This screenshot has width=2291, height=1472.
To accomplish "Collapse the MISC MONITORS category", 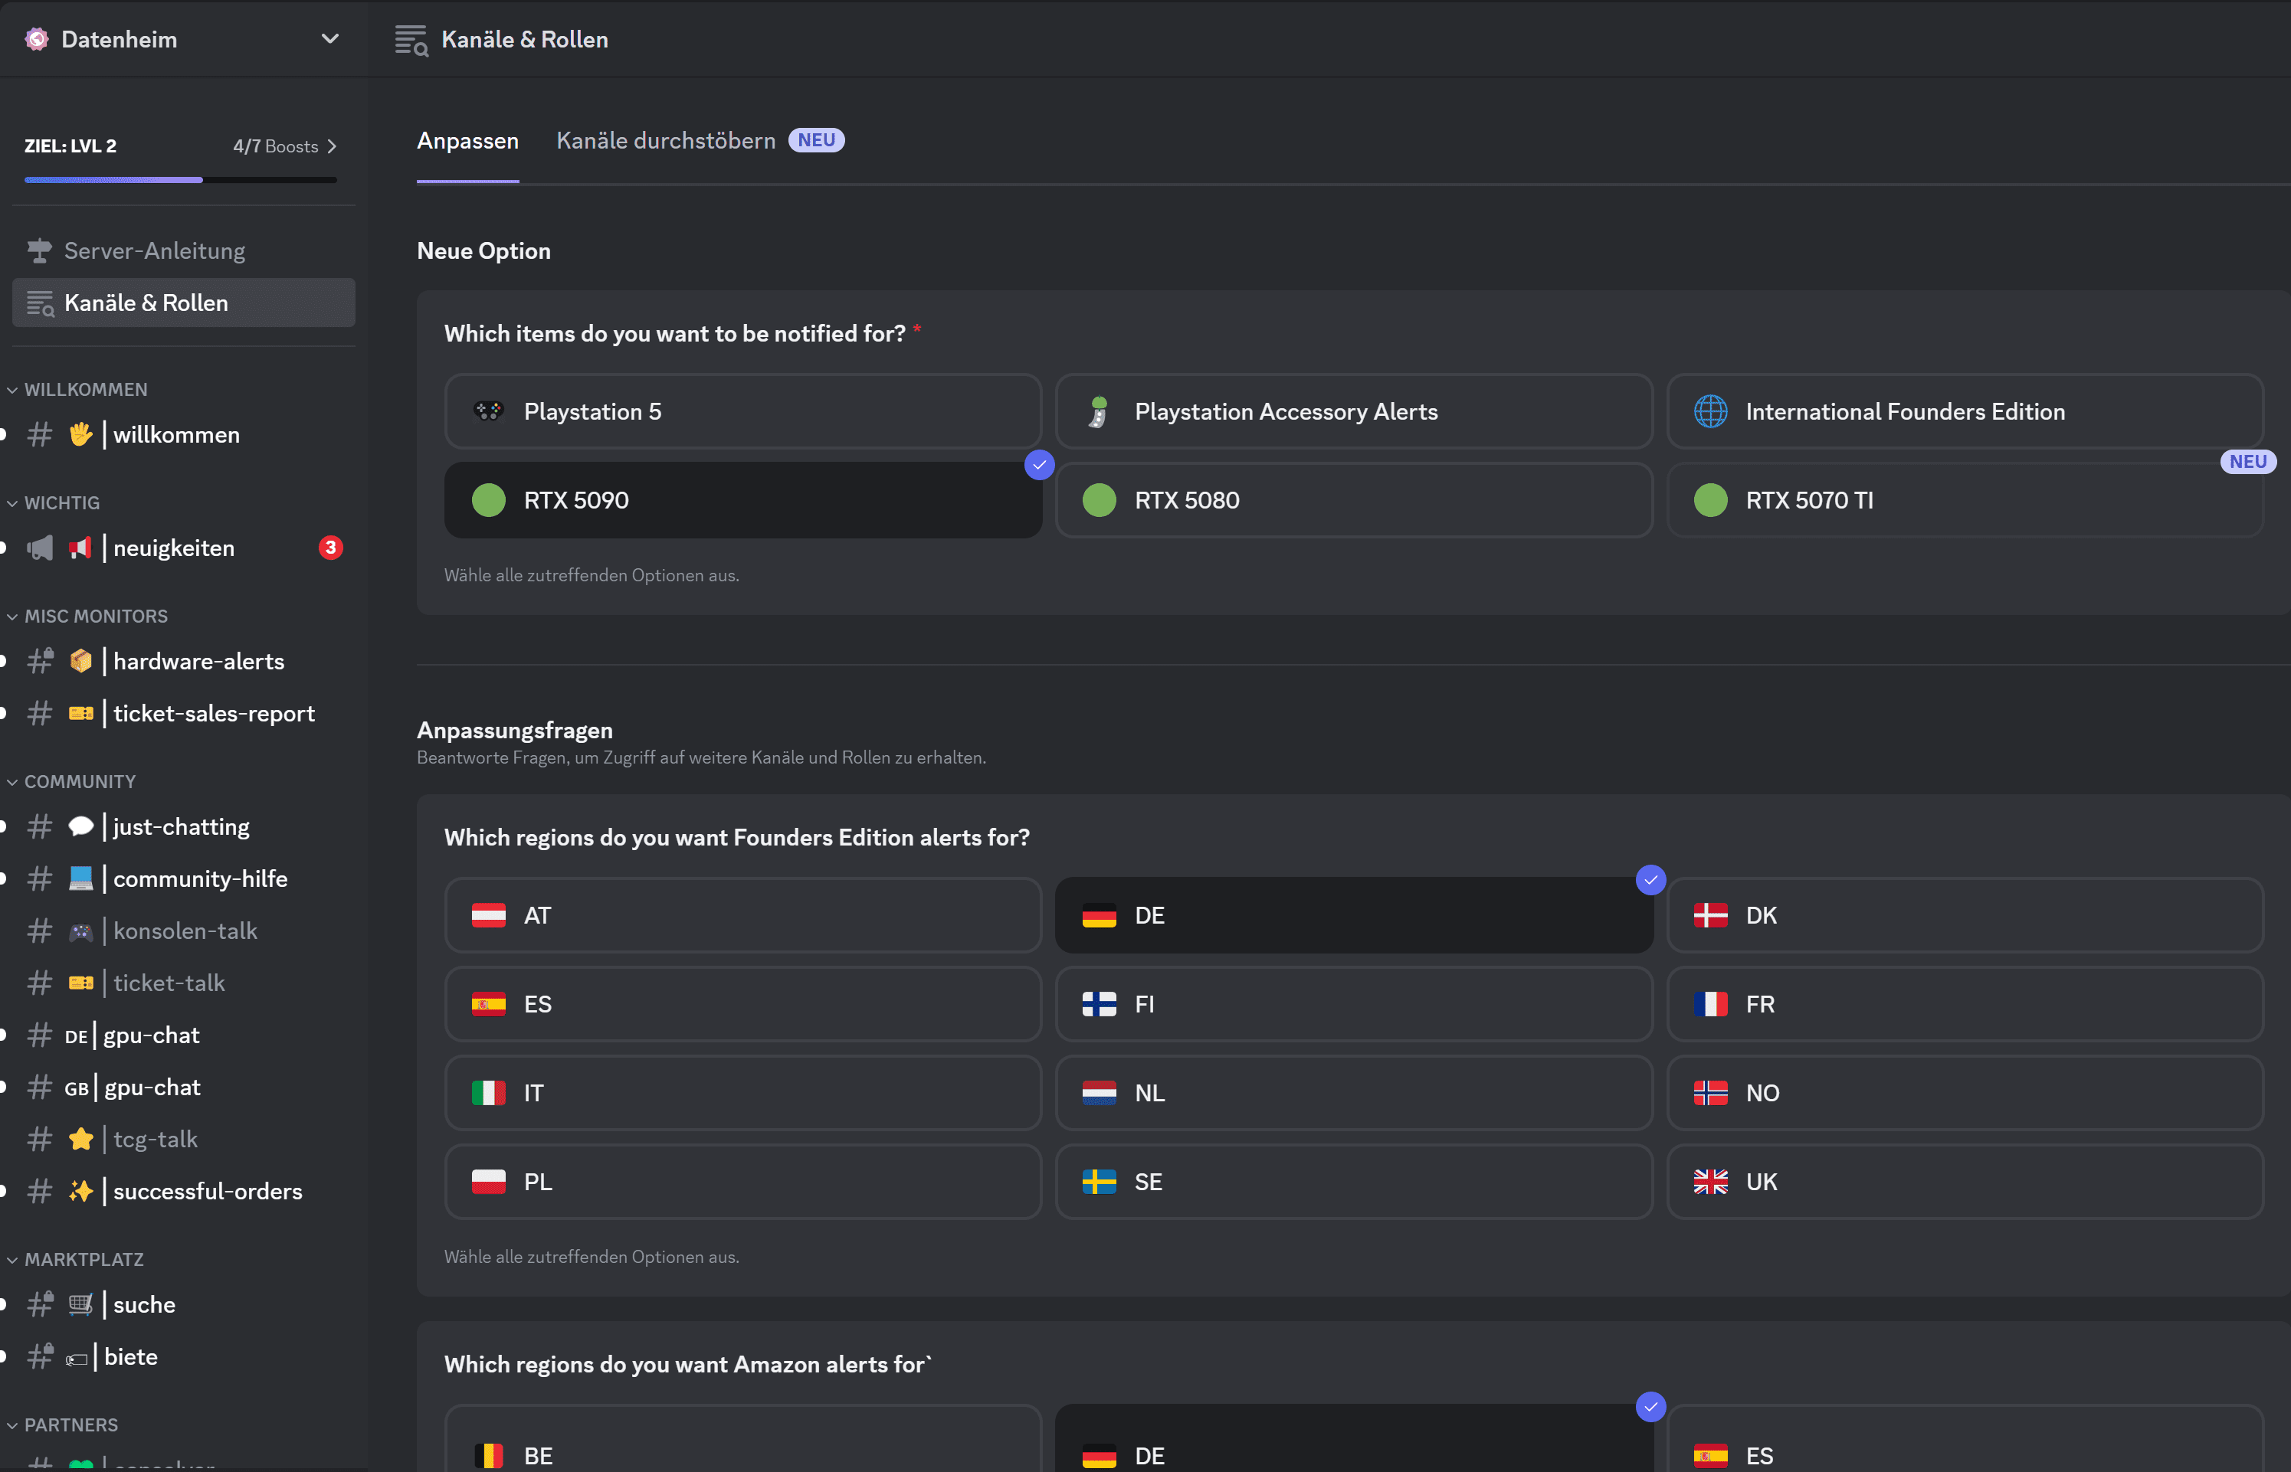I will (95, 616).
